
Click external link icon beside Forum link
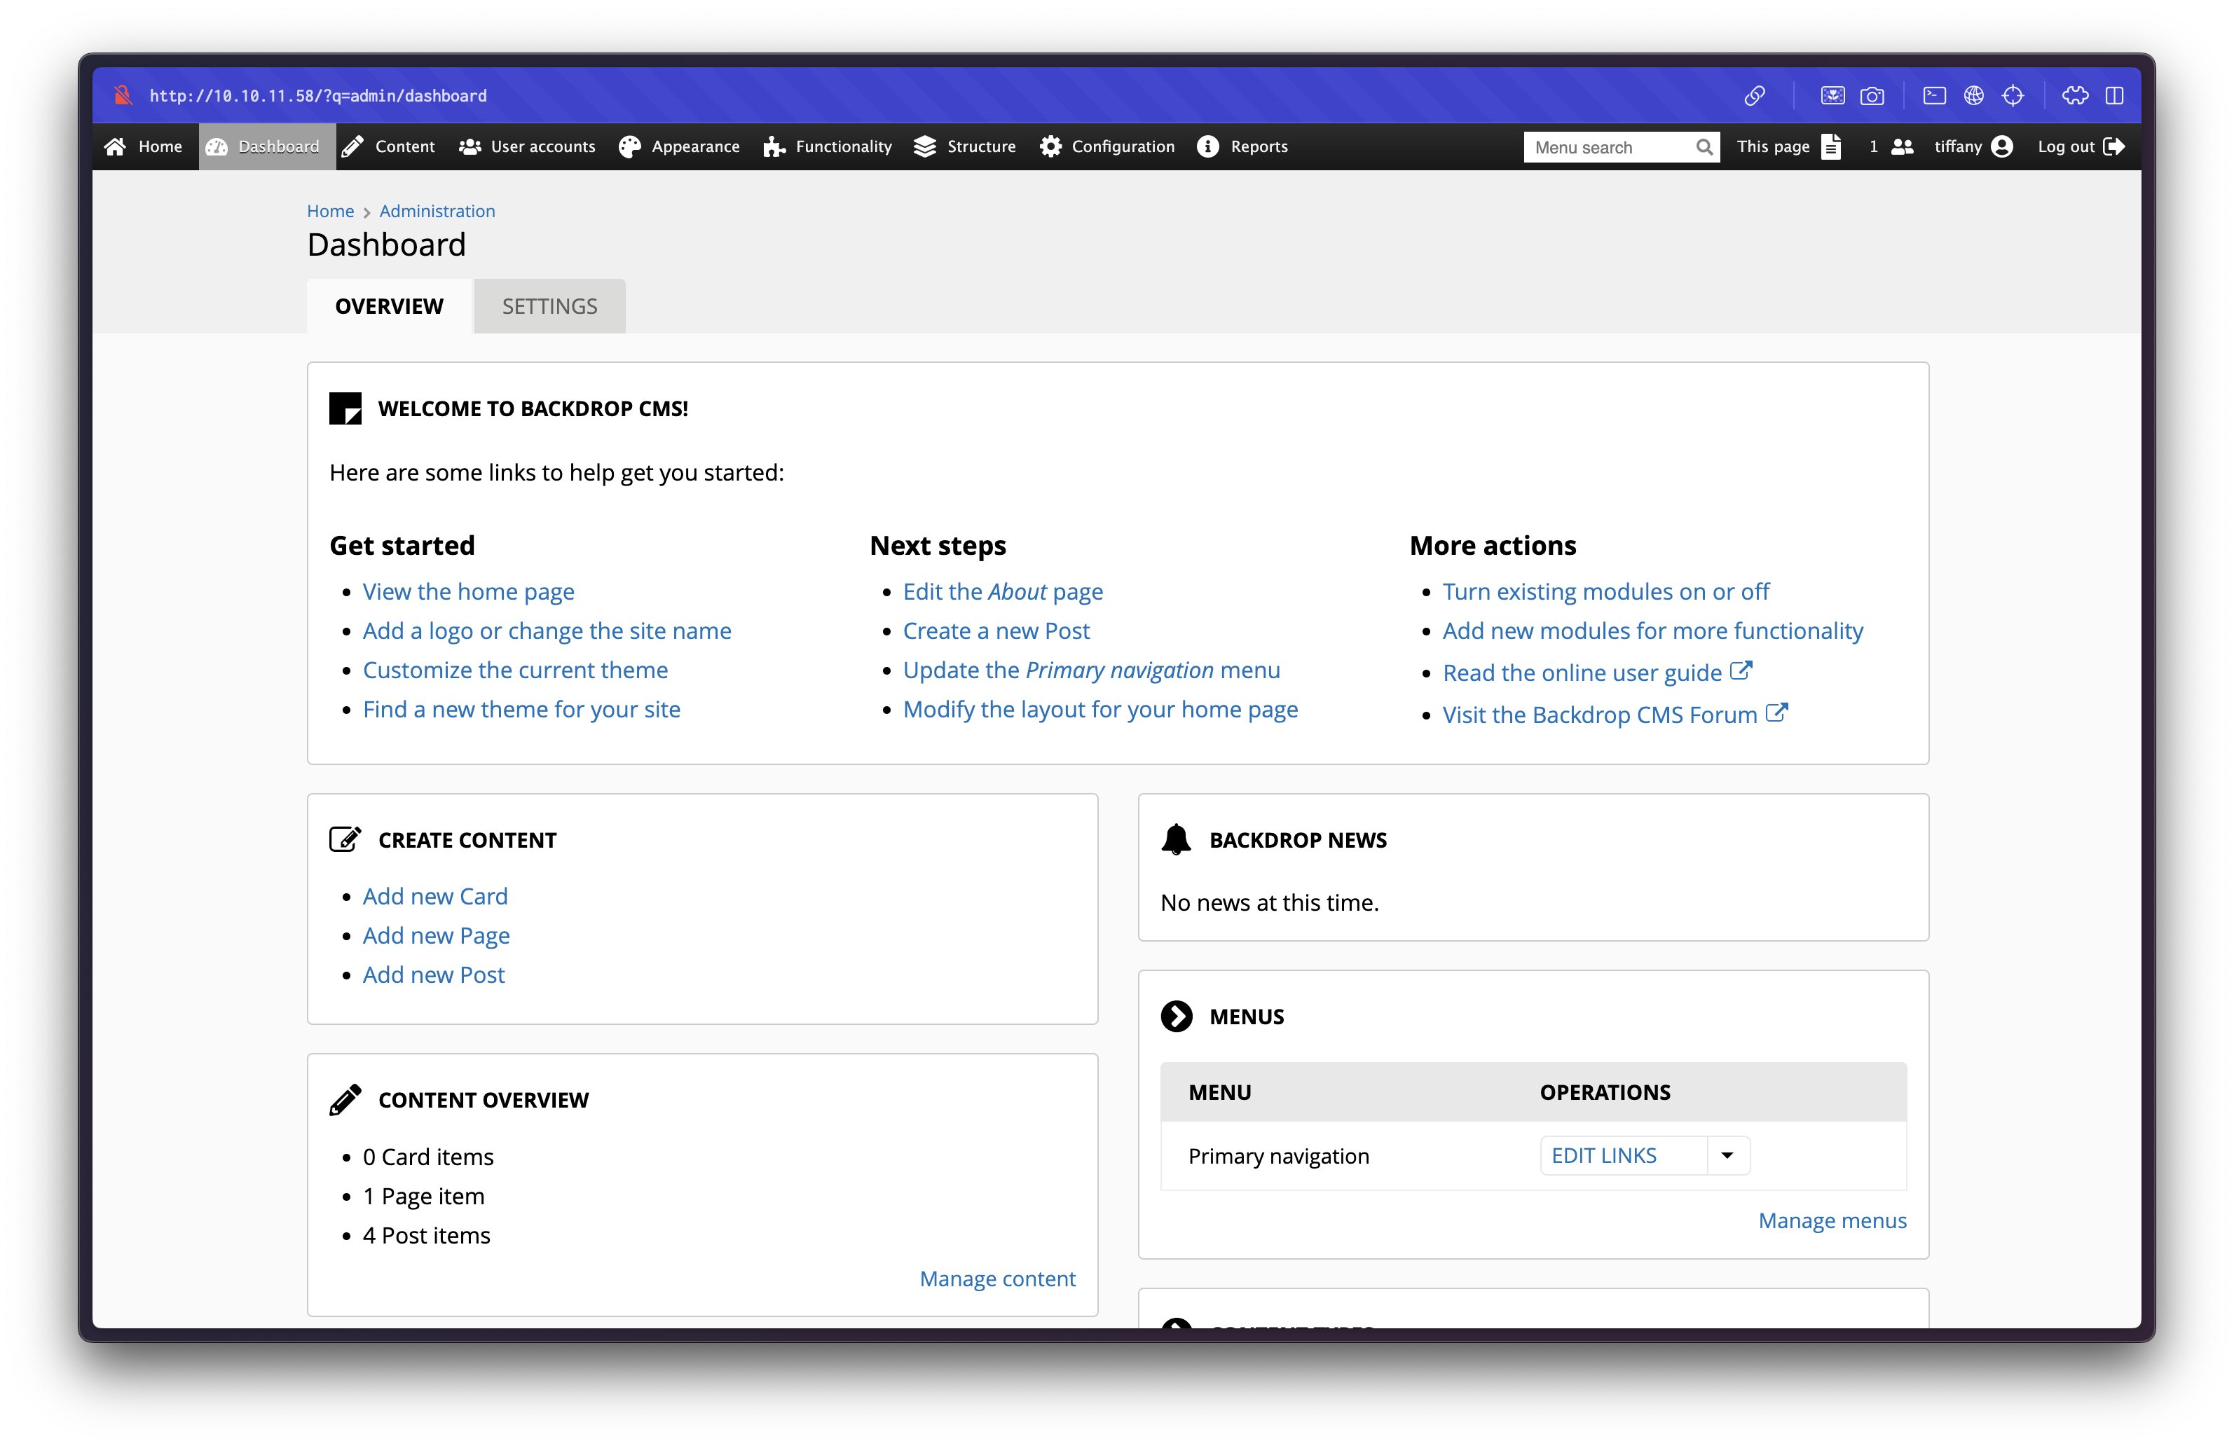(1777, 712)
